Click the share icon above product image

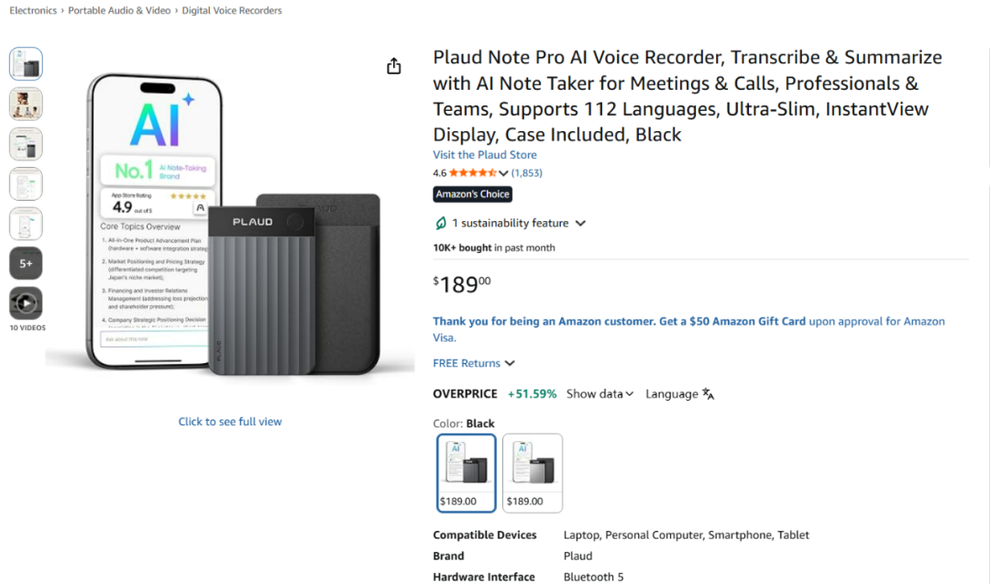[x=393, y=66]
